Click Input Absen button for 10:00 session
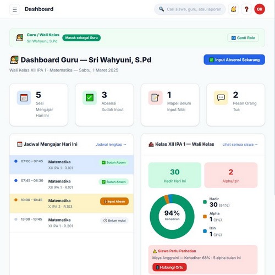Screen dimensions: 275x275 (x=114, y=201)
